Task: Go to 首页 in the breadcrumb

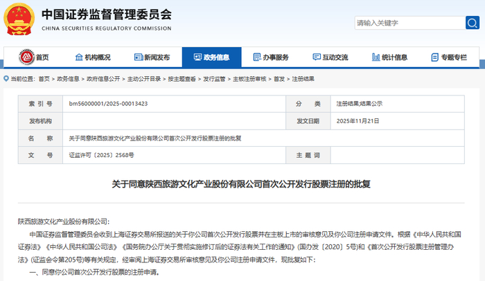Action: 44,79
